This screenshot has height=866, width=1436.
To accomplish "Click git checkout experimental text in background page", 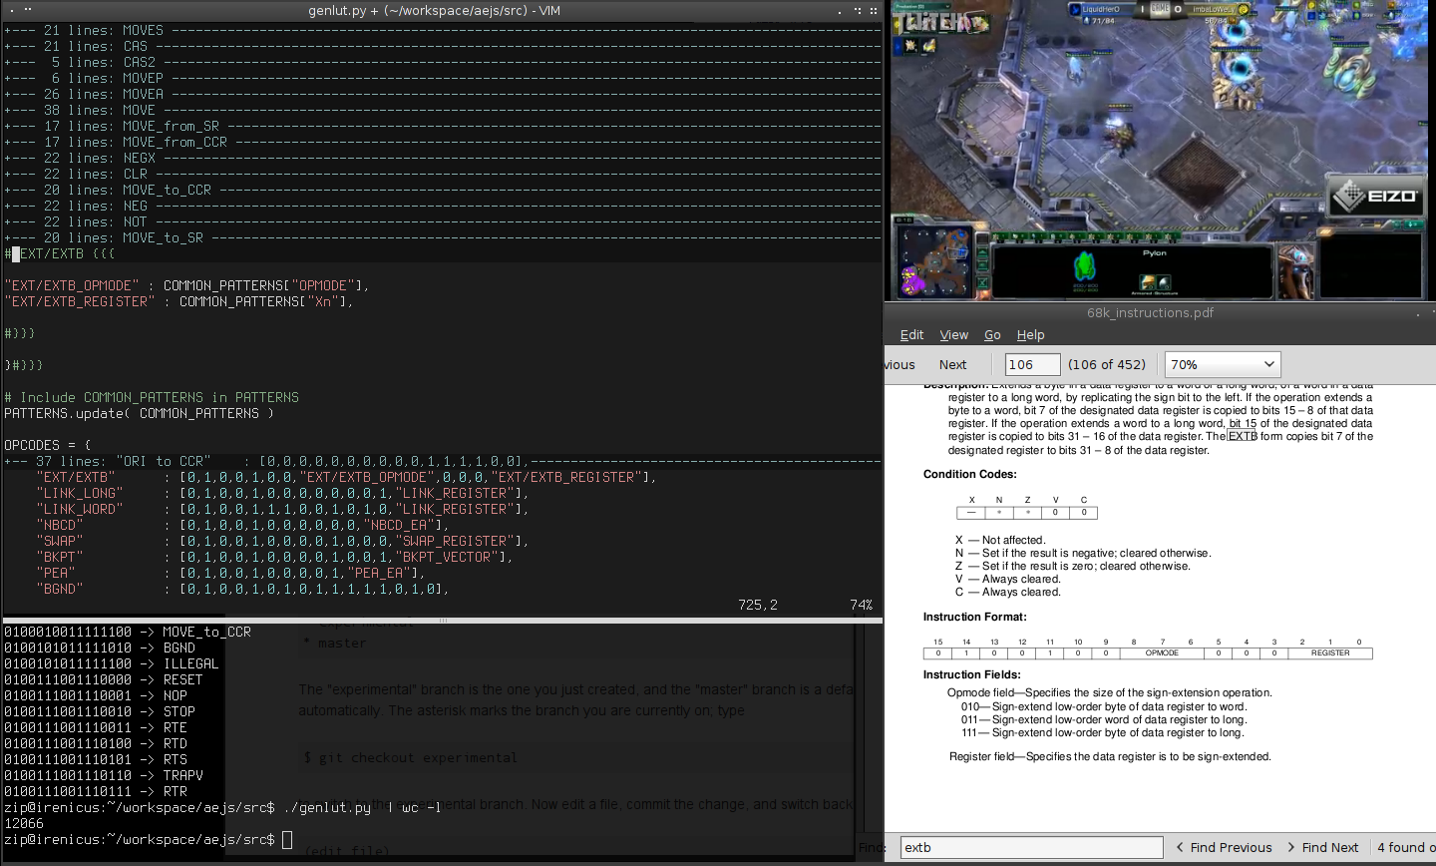I will 410,757.
